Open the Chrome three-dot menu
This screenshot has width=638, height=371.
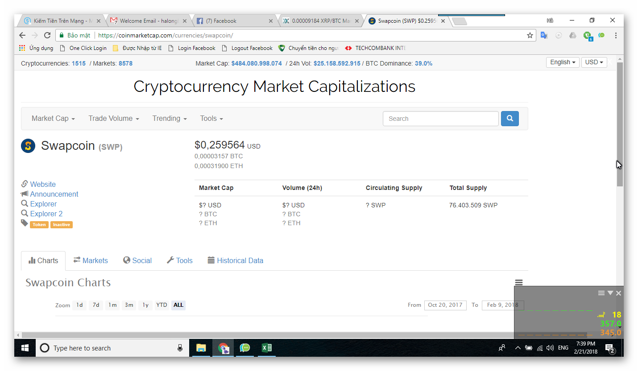(x=616, y=35)
